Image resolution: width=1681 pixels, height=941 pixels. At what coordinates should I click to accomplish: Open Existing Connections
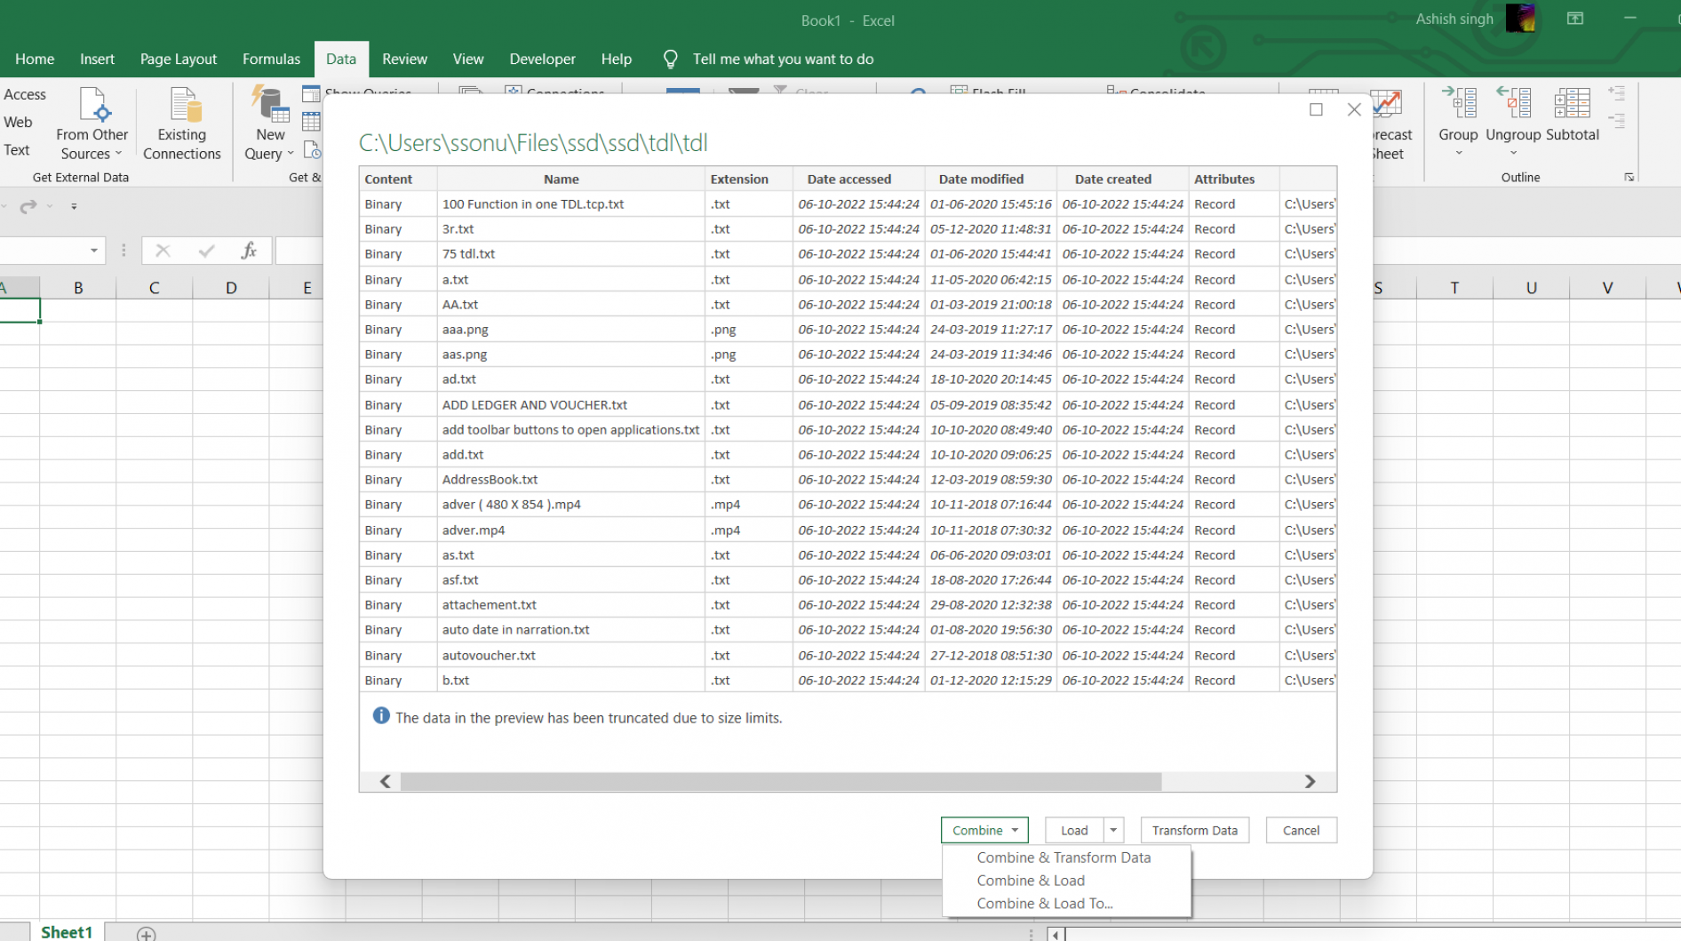pyautogui.click(x=181, y=124)
